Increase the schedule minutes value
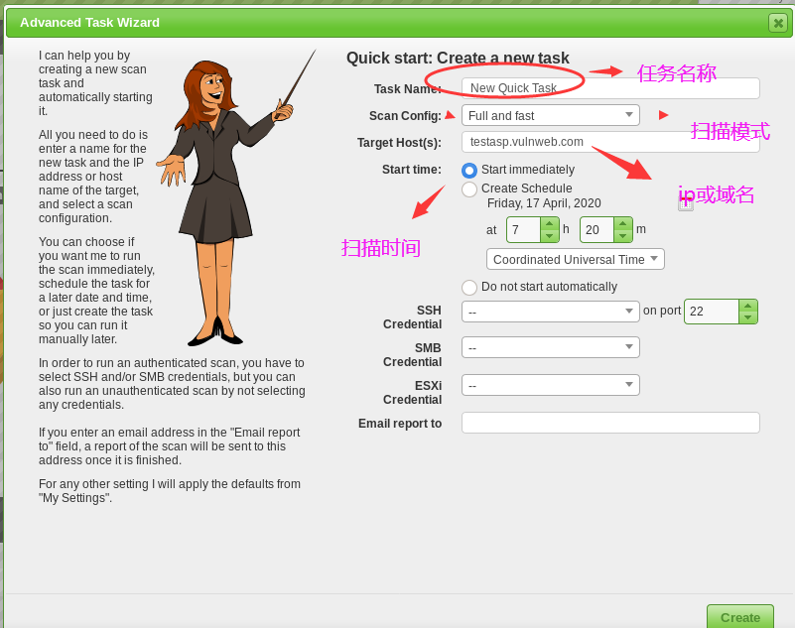The height and width of the screenshot is (631, 795). (x=622, y=223)
